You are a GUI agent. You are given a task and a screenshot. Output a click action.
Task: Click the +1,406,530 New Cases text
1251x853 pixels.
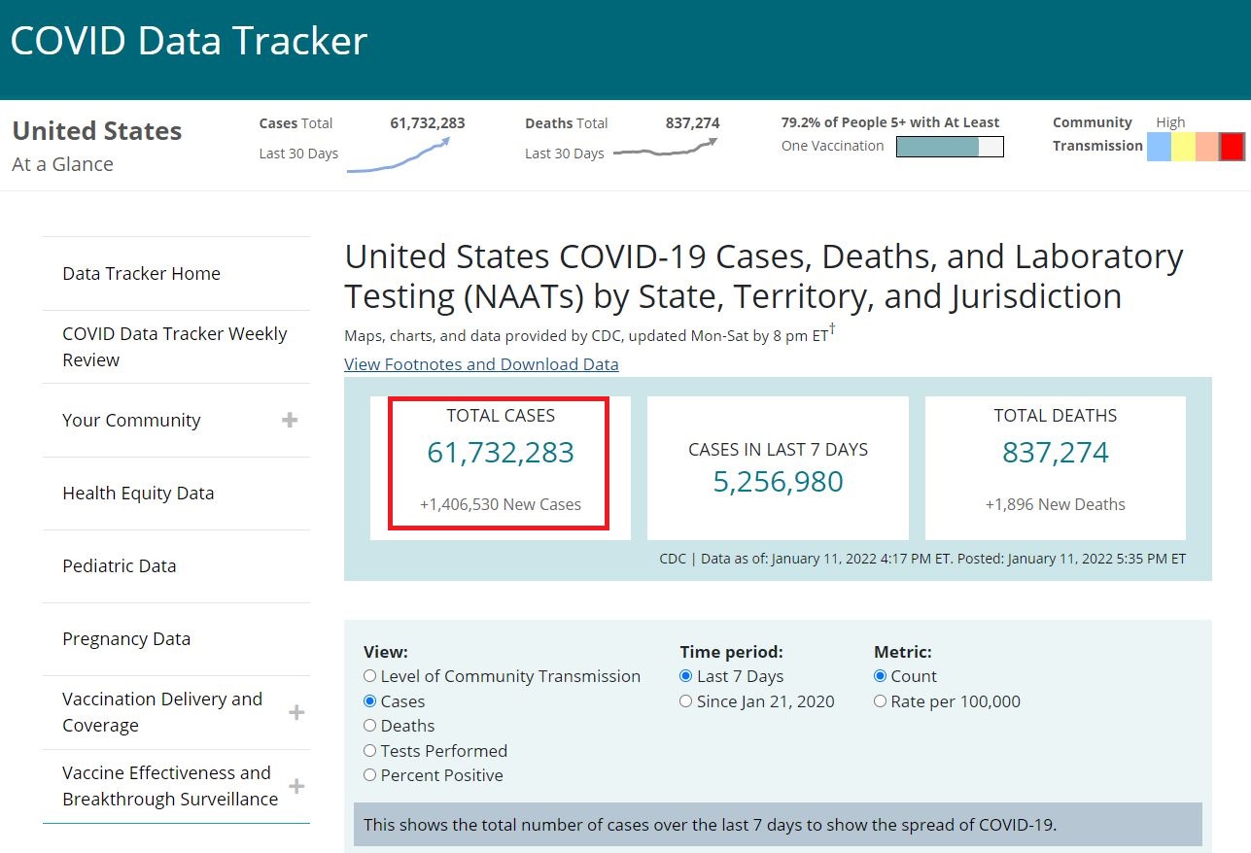tap(501, 505)
